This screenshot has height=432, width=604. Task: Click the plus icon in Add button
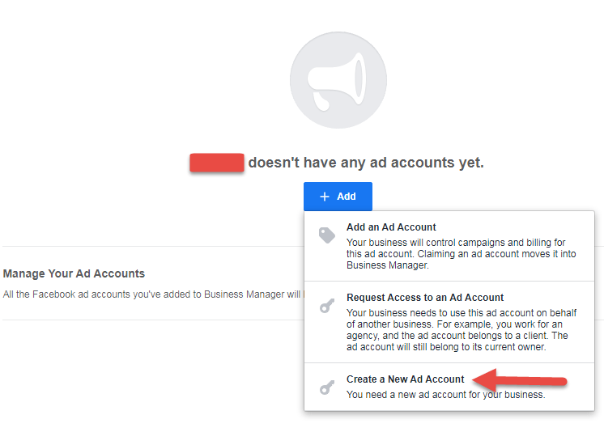pos(325,197)
